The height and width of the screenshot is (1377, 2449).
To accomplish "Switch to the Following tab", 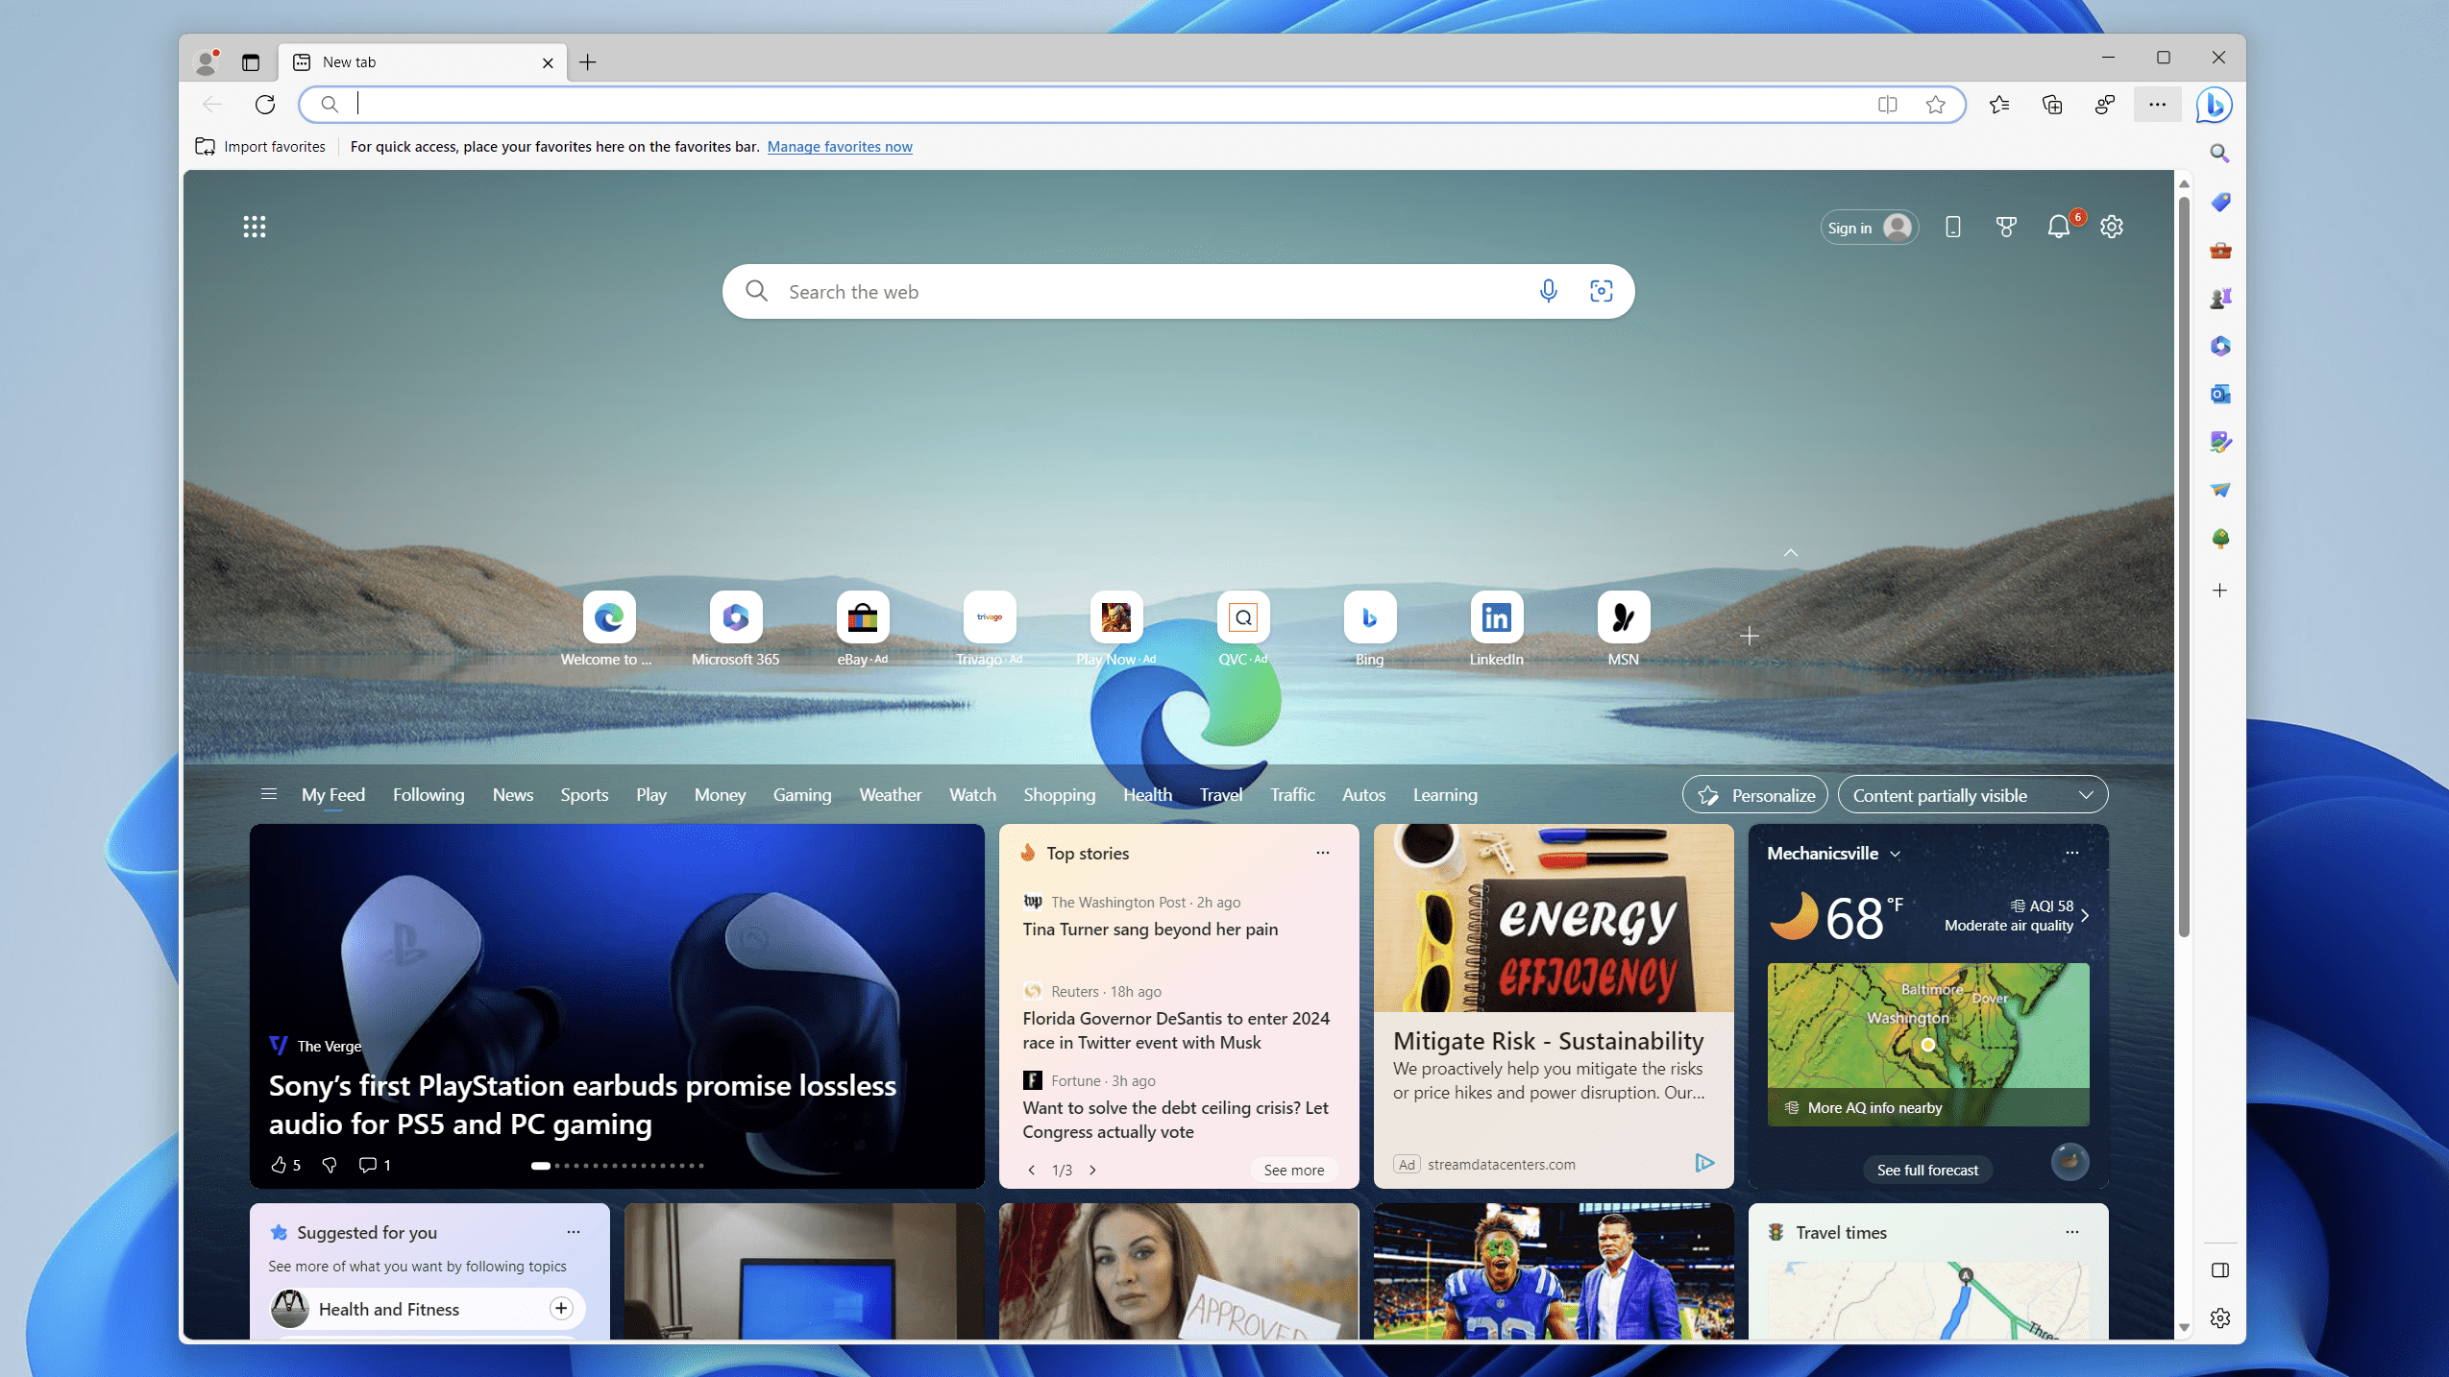I will pyautogui.click(x=428, y=795).
